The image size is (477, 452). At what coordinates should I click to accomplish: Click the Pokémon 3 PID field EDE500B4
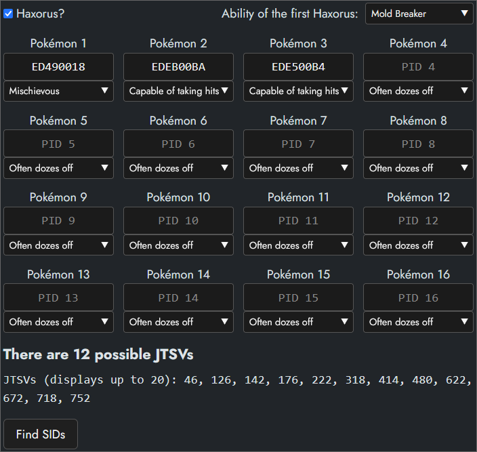pyautogui.click(x=298, y=67)
